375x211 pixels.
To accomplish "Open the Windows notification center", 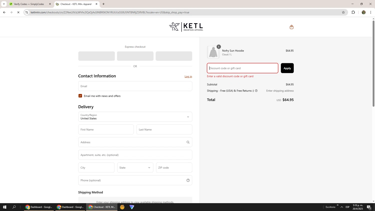I will pyautogui.click(x=369, y=207).
